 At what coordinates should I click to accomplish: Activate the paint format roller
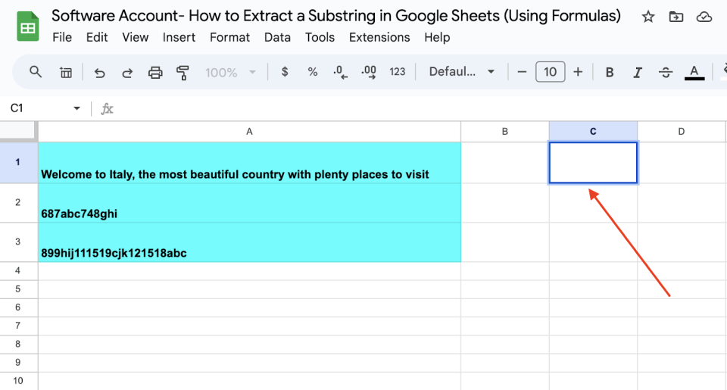tap(183, 73)
